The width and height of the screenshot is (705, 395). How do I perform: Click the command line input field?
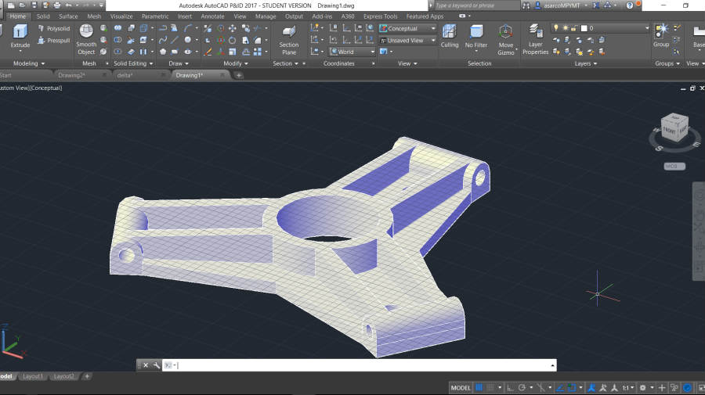(x=360, y=365)
